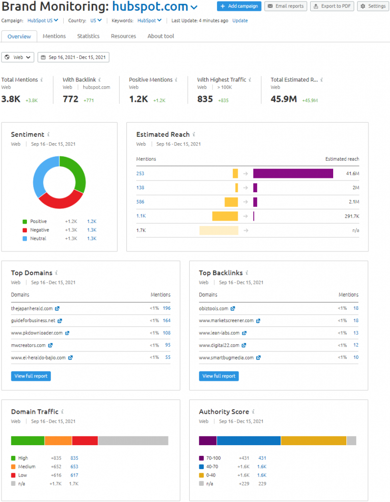Click info icon beside Total Estimated R...
The height and width of the screenshot is (502, 390).
tap(321, 80)
